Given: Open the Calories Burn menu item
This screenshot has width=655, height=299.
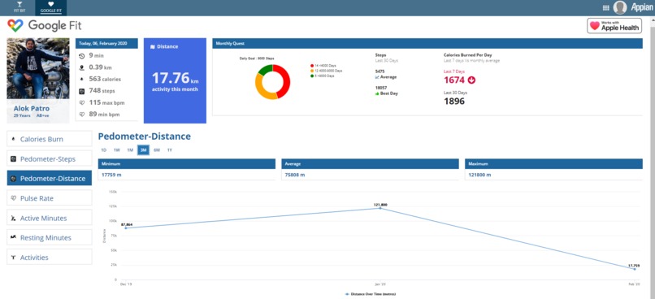Looking at the screenshot, I should coord(50,139).
